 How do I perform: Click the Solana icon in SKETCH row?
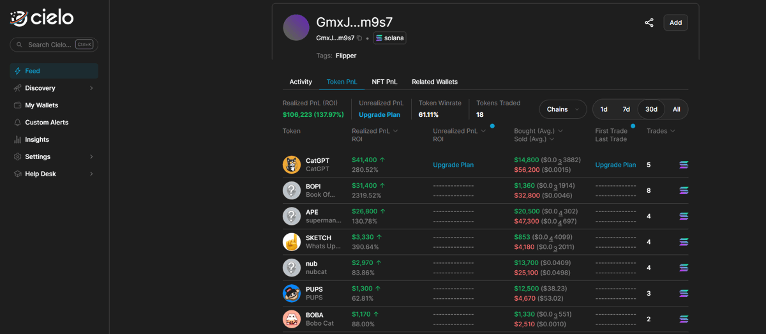(684, 242)
